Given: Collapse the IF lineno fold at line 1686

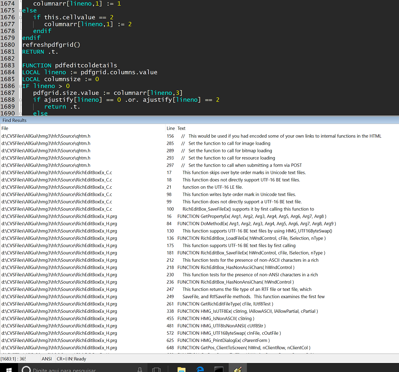Looking at the screenshot, I should pos(20,86).
